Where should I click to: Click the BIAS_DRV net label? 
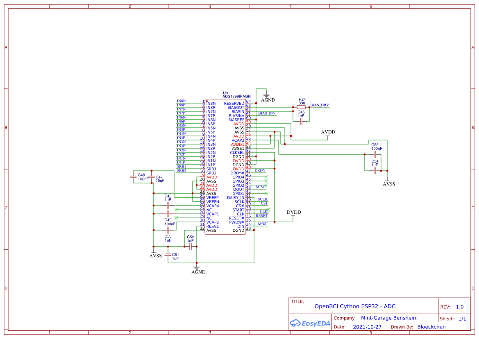[x=319, y=105]
